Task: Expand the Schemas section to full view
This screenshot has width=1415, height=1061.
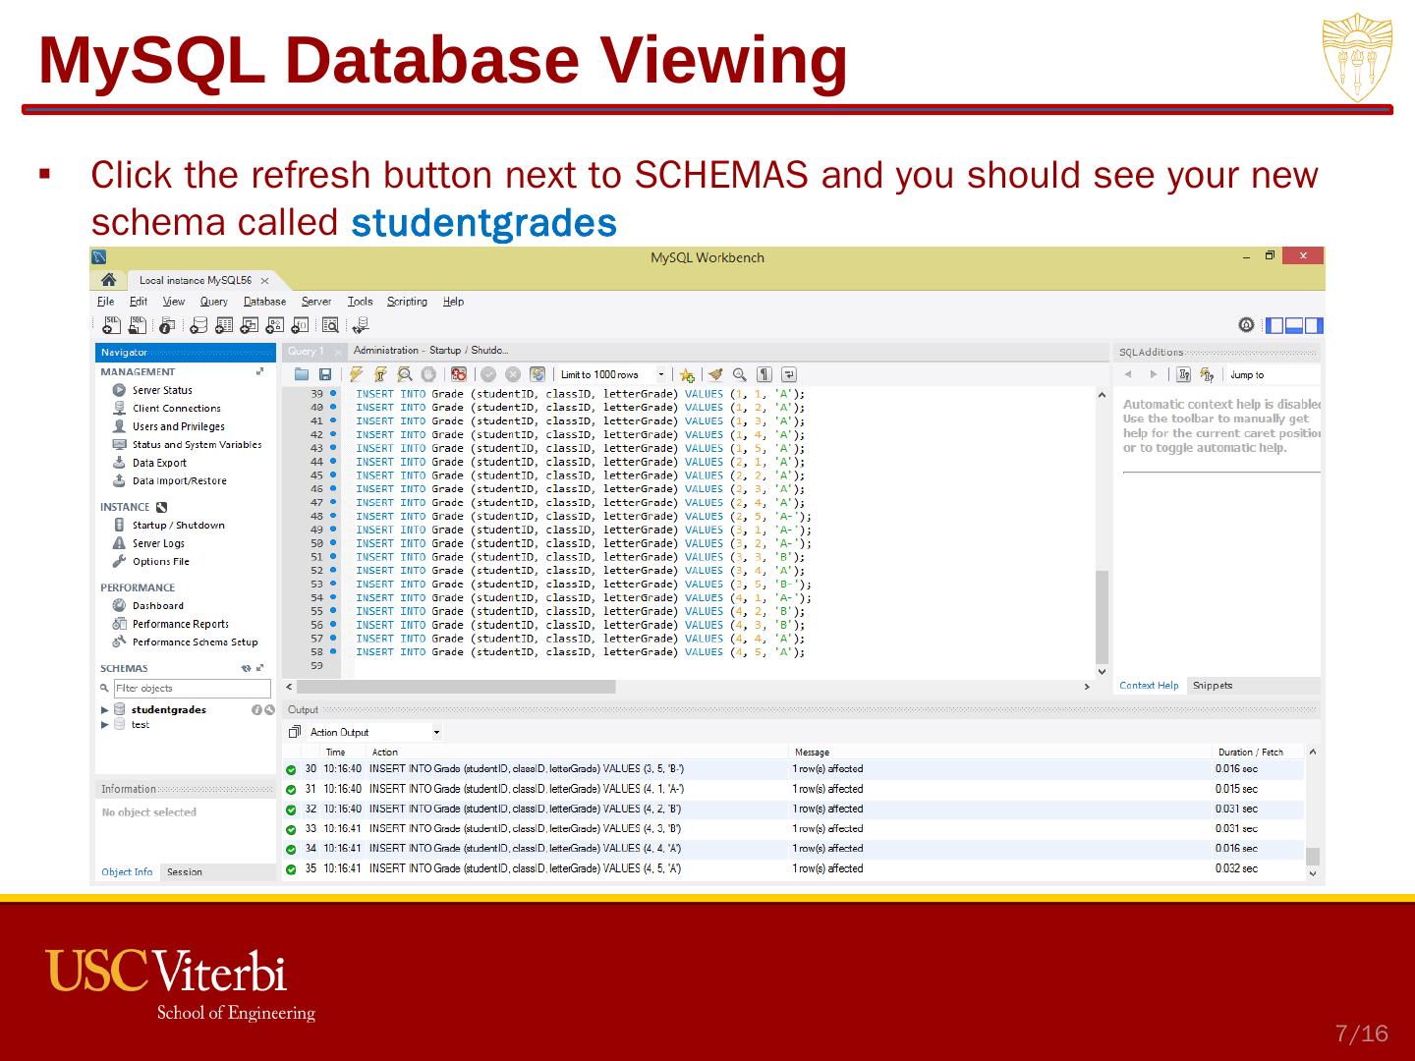Action: pyautogui.click(x=260, y=668)
